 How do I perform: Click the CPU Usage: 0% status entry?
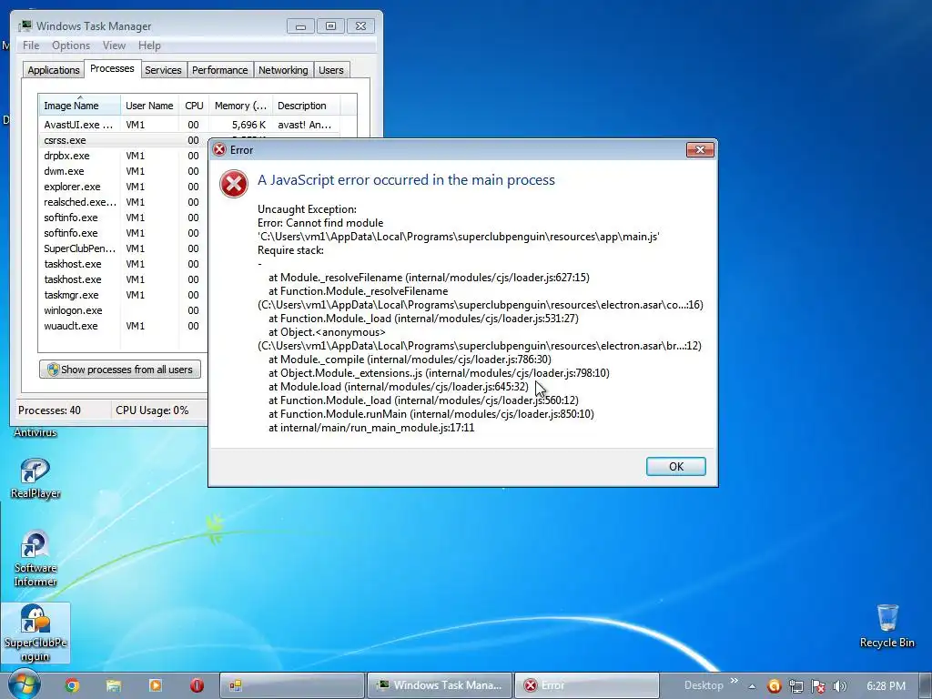pos(152,410)
